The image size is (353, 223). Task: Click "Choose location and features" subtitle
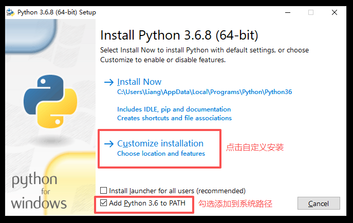(161, 154)
